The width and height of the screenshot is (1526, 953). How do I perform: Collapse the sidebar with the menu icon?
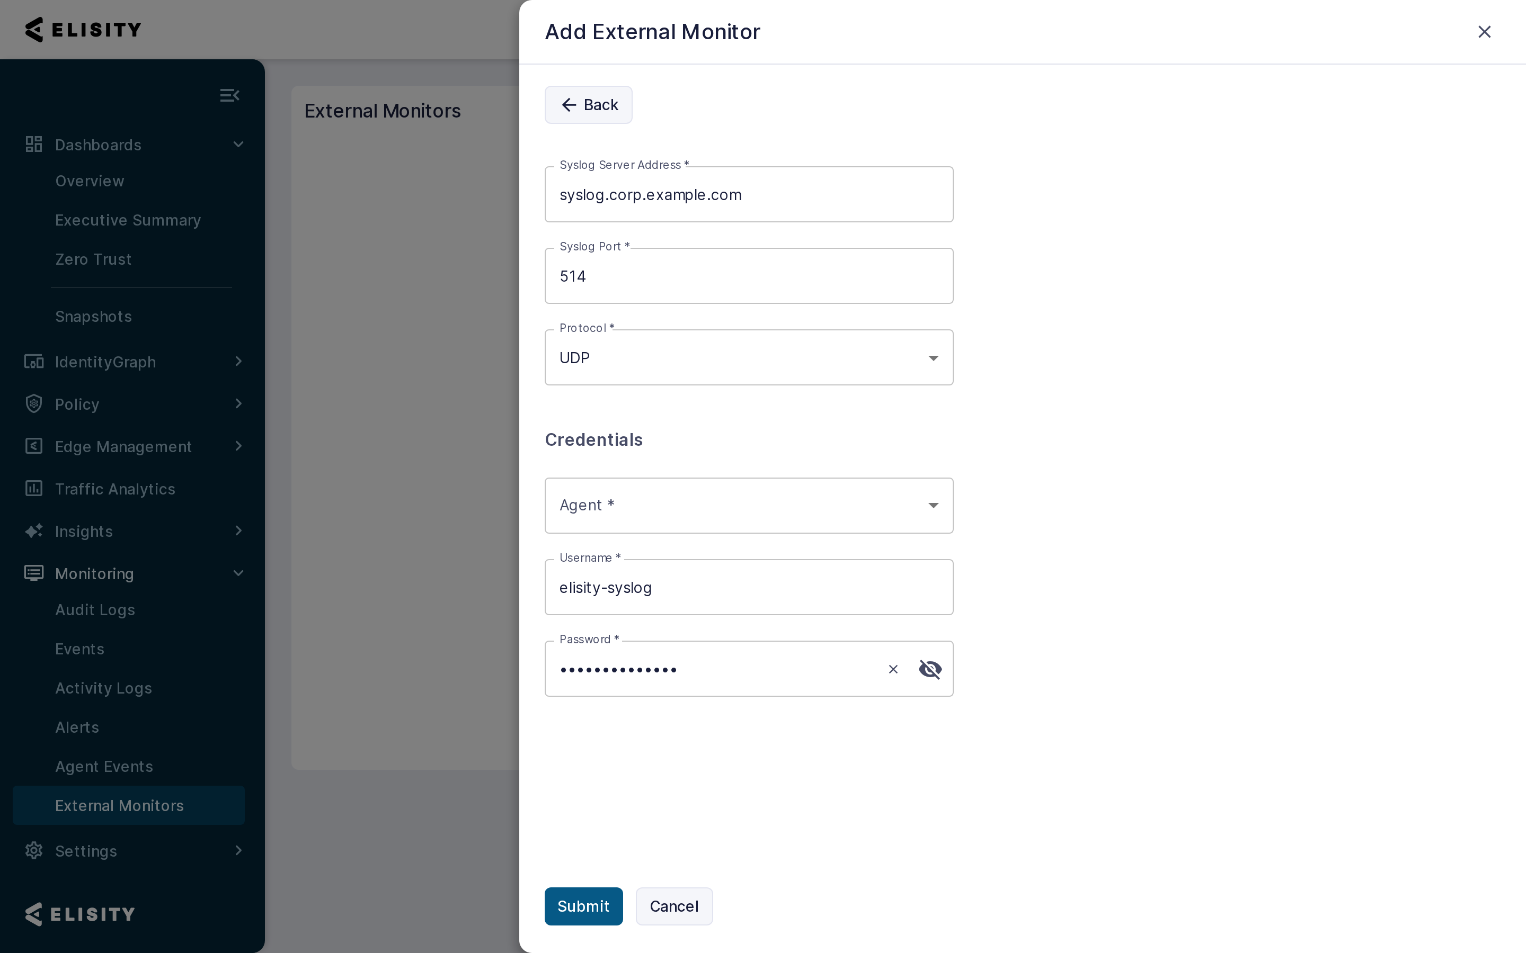click(x=229, y=95)
